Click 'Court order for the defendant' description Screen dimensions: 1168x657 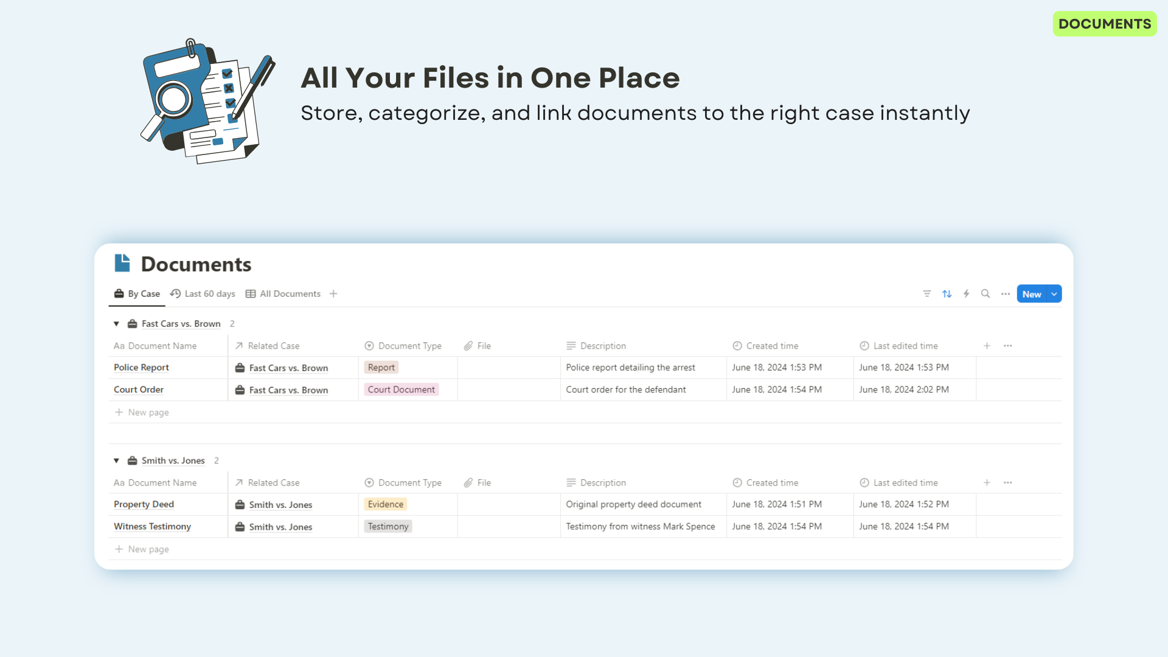[x=625, y=389]
